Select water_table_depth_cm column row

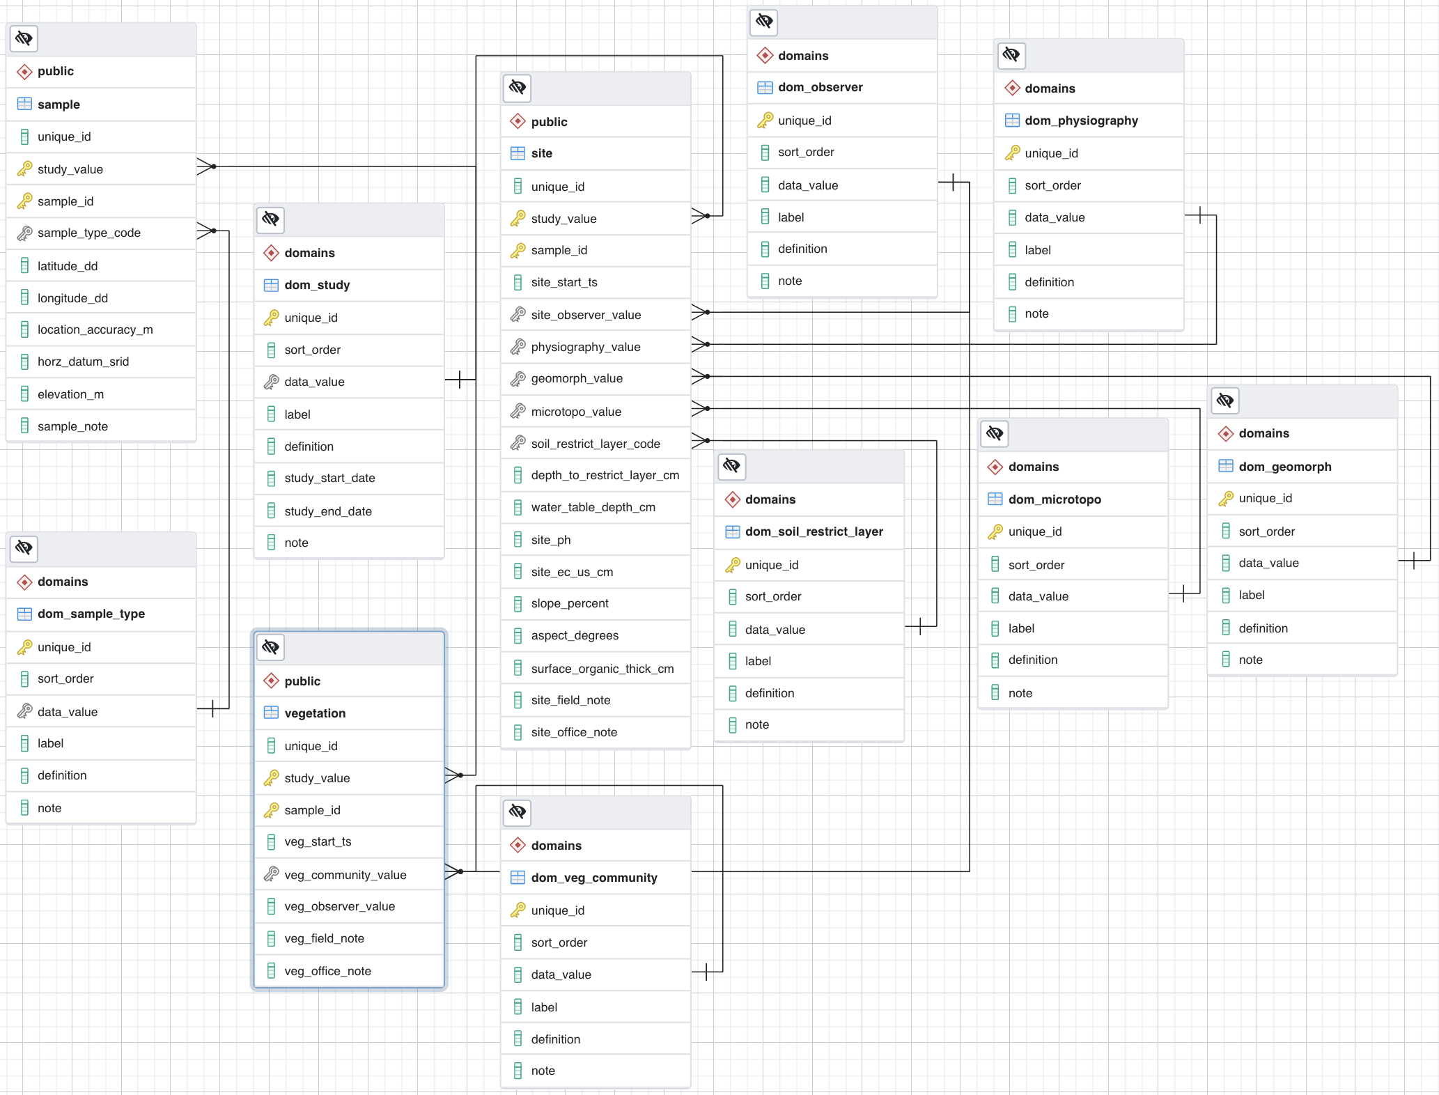click(x=593, y=507)
